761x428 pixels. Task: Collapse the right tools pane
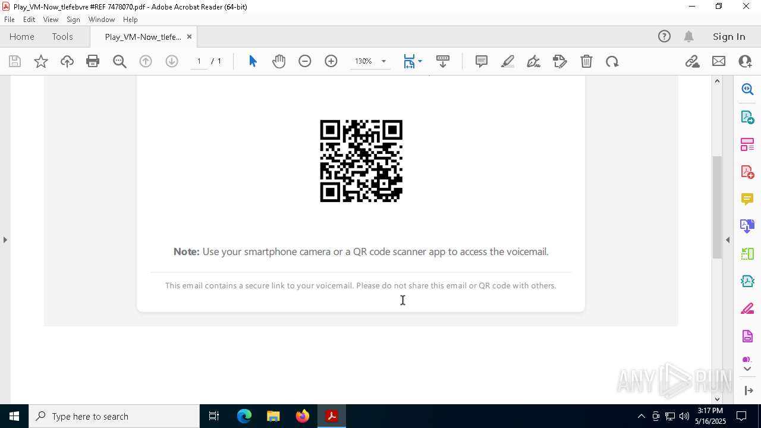point(728,240)
